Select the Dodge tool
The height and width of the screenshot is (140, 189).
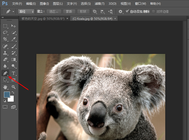point(13,66)
